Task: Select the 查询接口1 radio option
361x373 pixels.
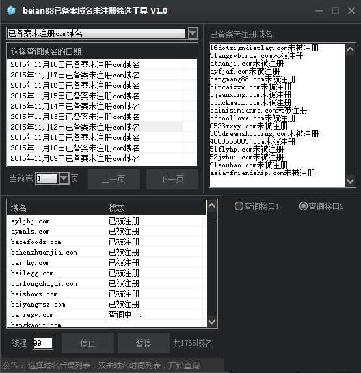Action: [x=257, y=206]
